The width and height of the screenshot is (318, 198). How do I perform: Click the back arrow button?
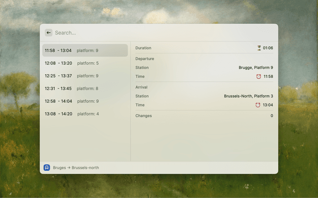(49, 33)
